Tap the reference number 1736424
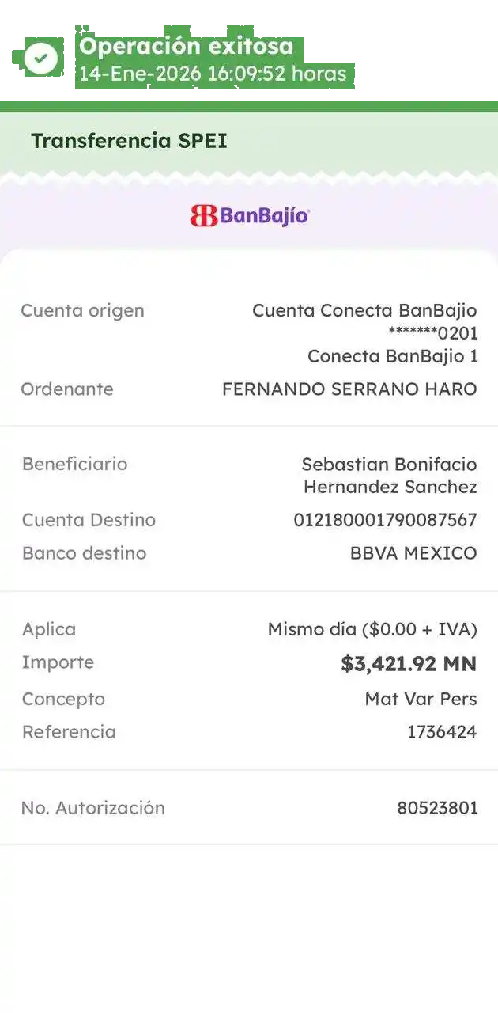 pos(442,732)
